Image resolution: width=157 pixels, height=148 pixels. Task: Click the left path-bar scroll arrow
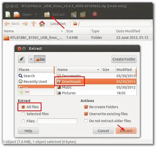point(31,59)
